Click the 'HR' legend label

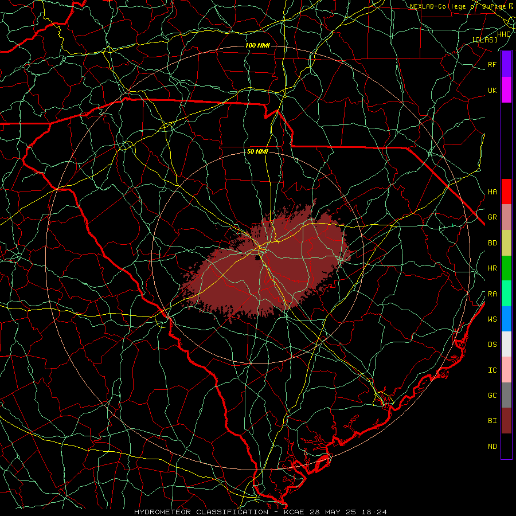492,268
